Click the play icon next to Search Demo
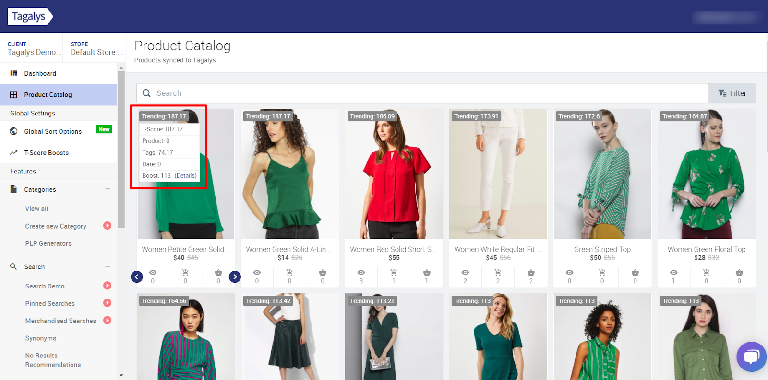 (x=108, y=286)
